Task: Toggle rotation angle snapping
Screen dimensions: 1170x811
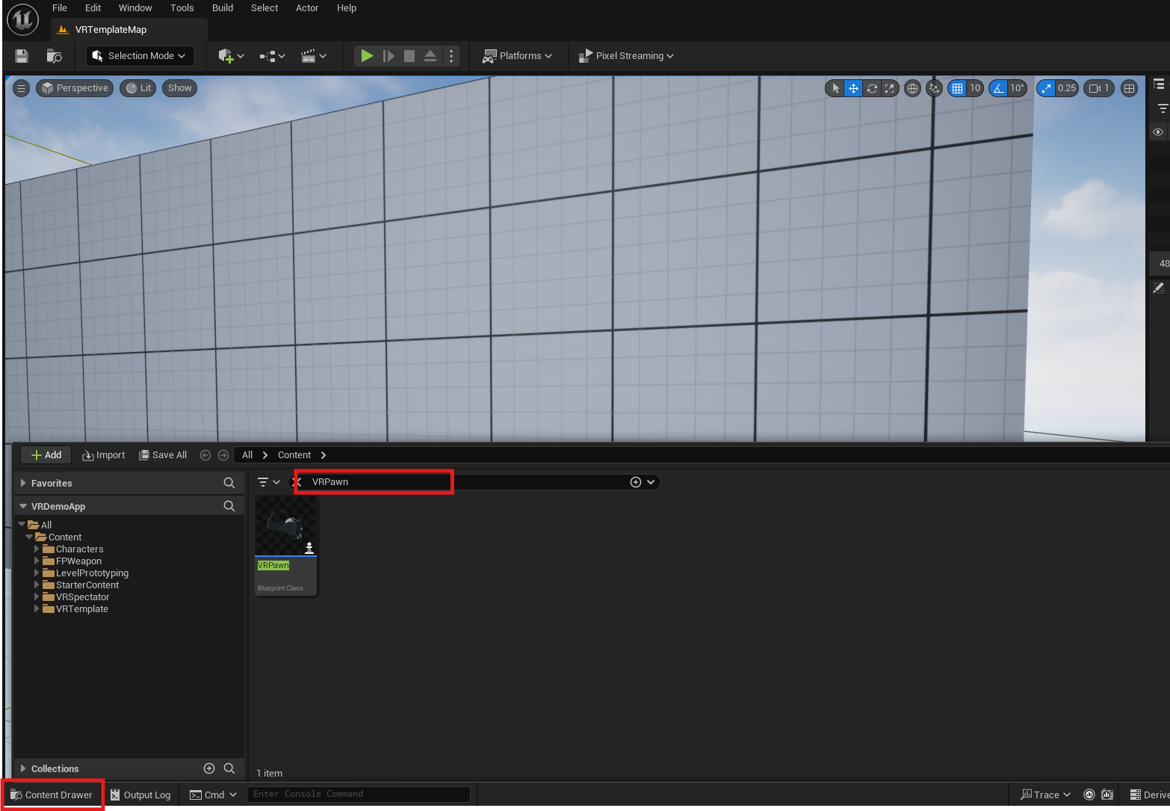Action: [x=998, y=88]
